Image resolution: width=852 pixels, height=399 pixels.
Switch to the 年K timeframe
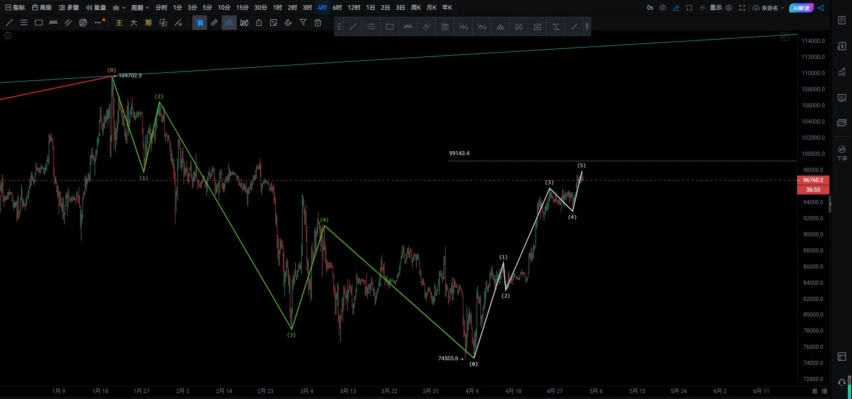tap(447, 7)
